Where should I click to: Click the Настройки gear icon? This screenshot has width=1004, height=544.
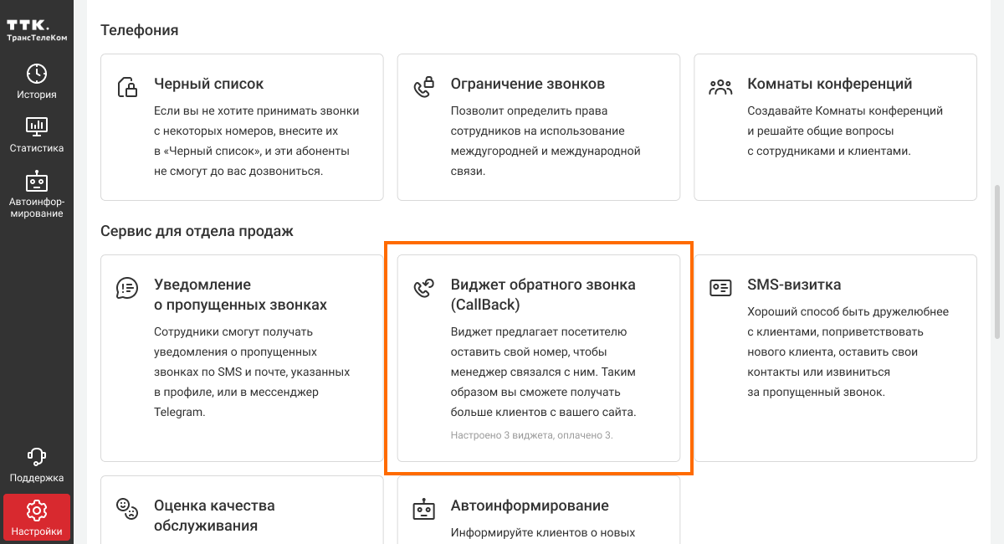(37, 511)
